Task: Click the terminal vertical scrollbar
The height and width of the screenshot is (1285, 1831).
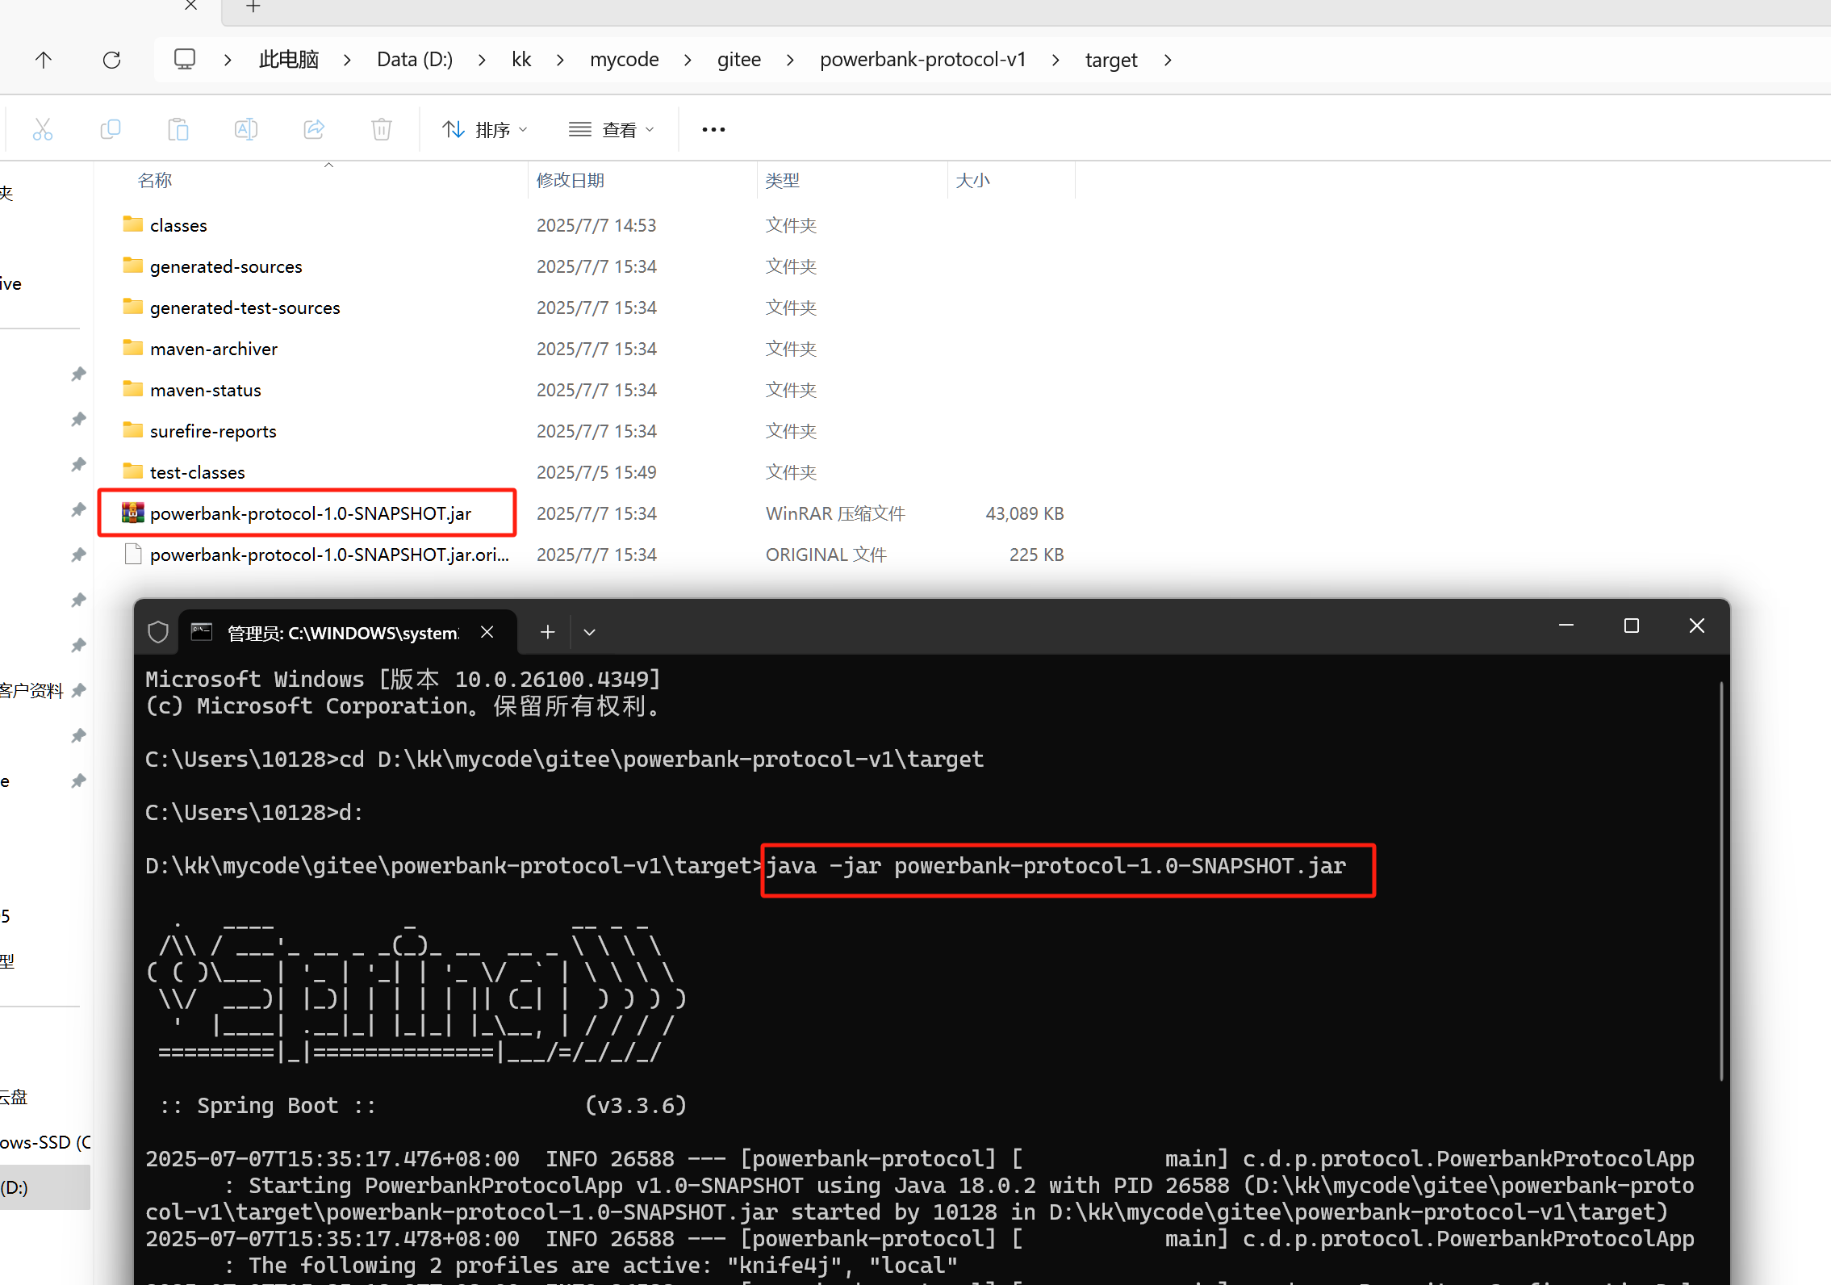Action: pyautogui.click(x=1721, y=881)
